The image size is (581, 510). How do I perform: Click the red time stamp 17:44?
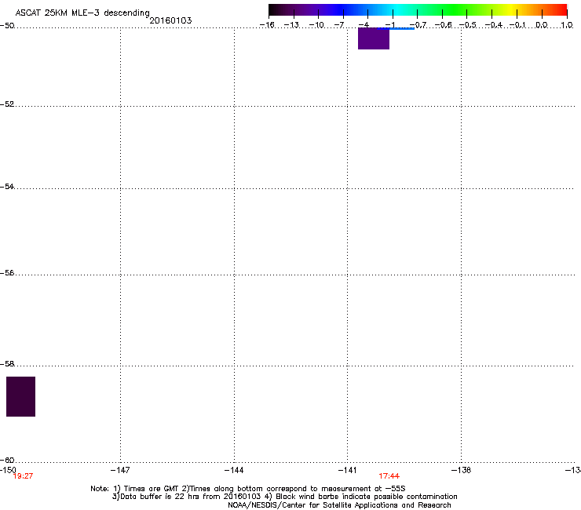[389, 476]
